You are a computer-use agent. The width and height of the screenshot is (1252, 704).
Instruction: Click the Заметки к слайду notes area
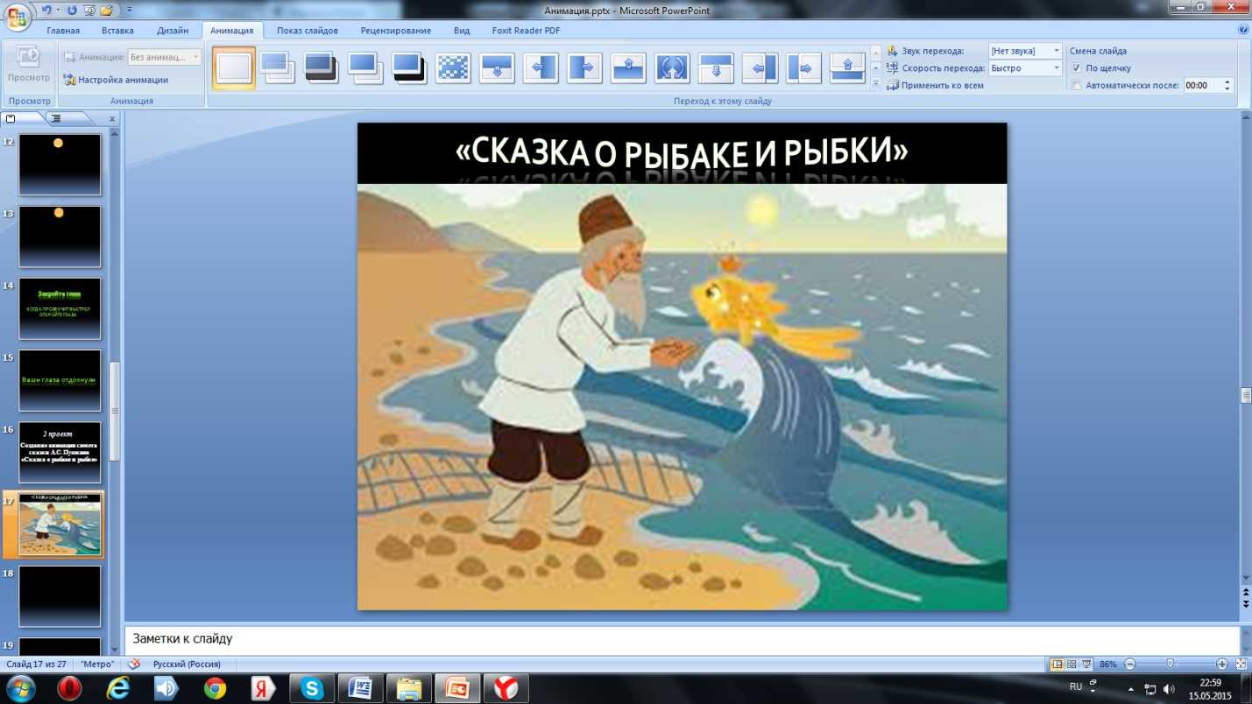[x=682, y=639]
